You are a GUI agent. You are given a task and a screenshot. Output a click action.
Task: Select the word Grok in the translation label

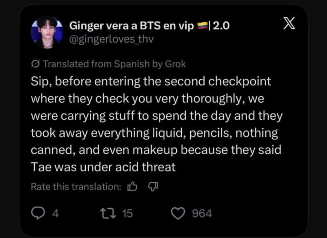[175, 64]
